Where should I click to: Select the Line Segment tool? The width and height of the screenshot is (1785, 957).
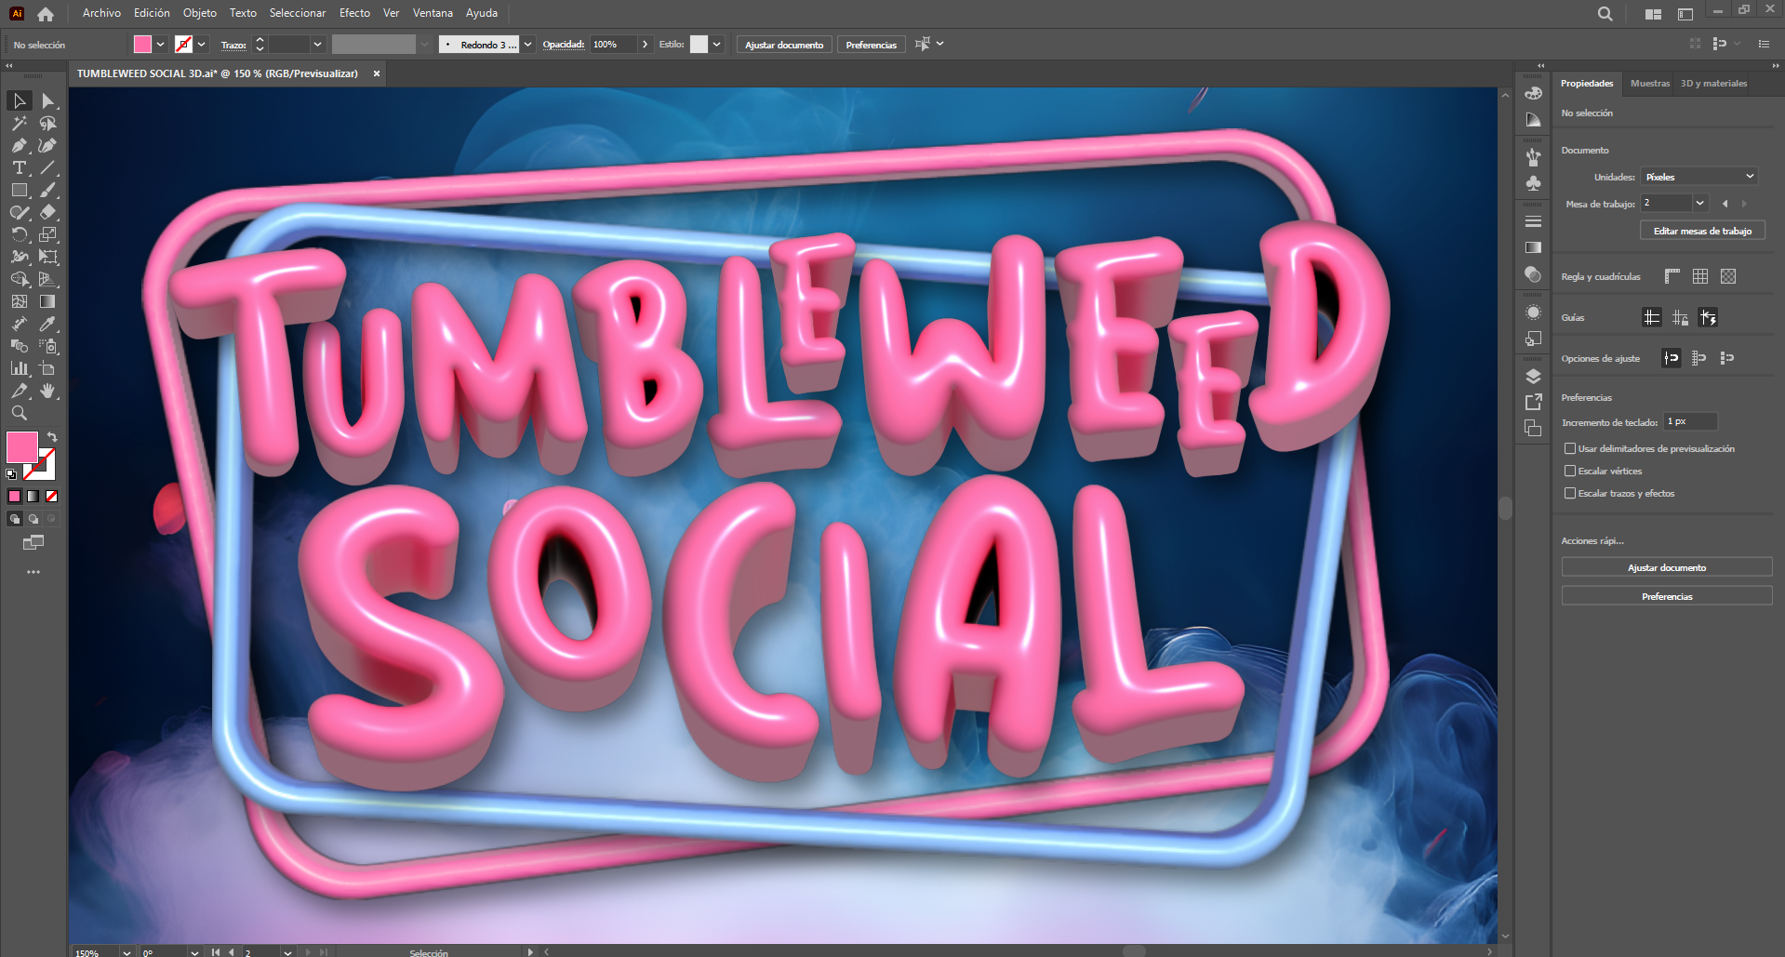[48, 167]
